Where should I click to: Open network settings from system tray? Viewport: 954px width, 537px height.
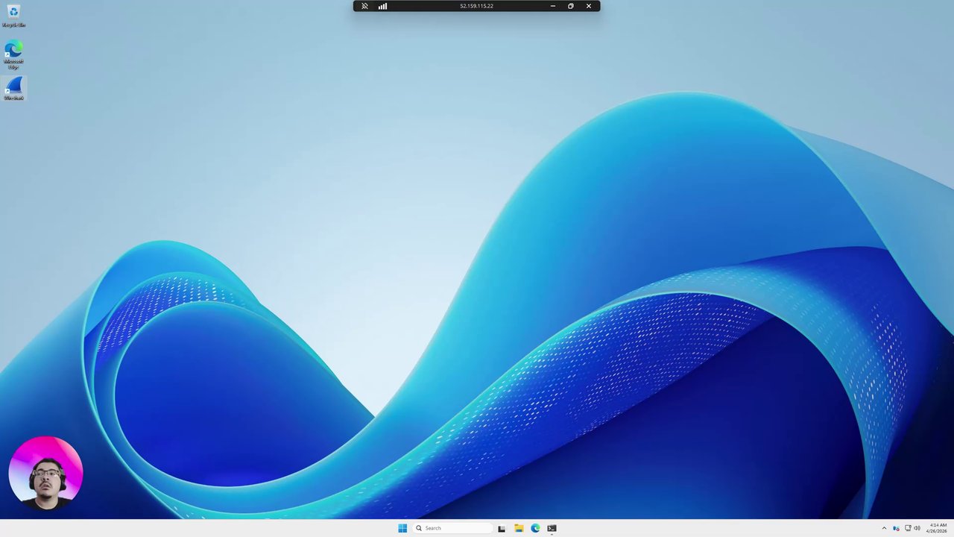pos(908,528)
